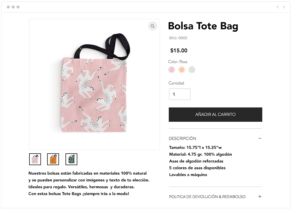Click the main pink tote bag image
This screenshot has height=212, width=292.
94,84
